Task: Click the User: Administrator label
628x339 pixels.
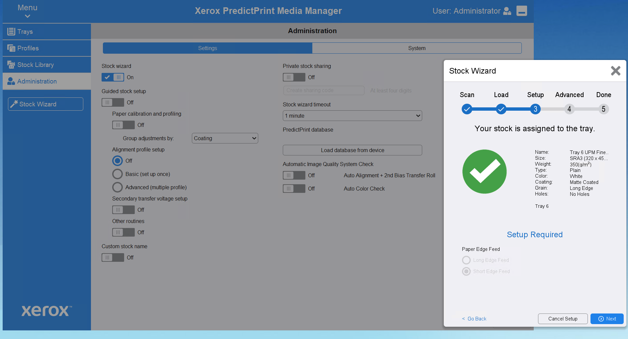Action: pyautogui.click(x=466, y=11)
